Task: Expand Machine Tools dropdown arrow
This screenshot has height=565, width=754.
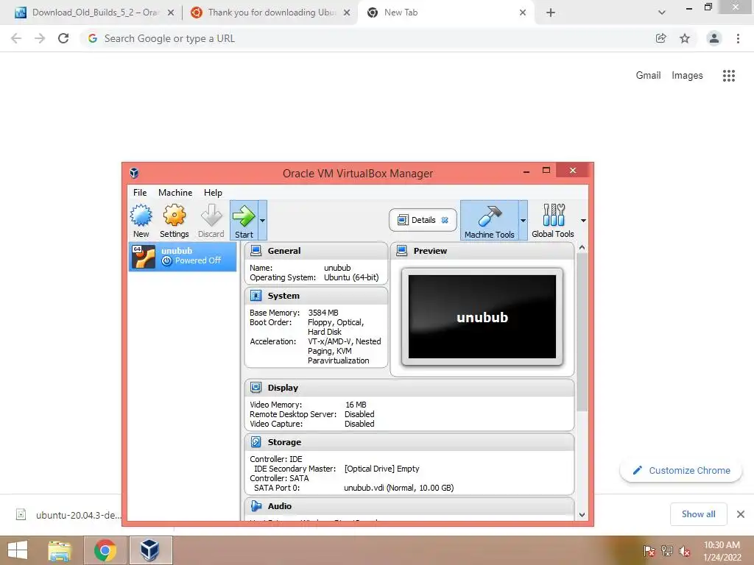Action: coord(523,221)
